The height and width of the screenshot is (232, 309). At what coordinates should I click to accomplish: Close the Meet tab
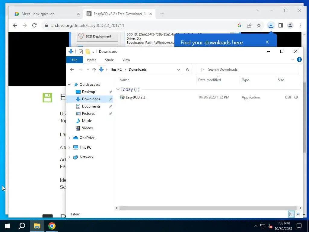pos(78,14)
